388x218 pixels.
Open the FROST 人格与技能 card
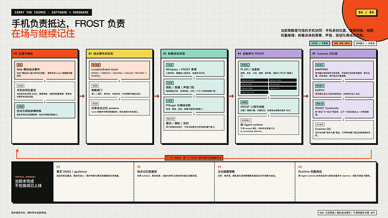point(268,106)
